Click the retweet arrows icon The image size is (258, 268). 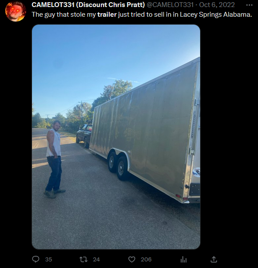[84, 259]
